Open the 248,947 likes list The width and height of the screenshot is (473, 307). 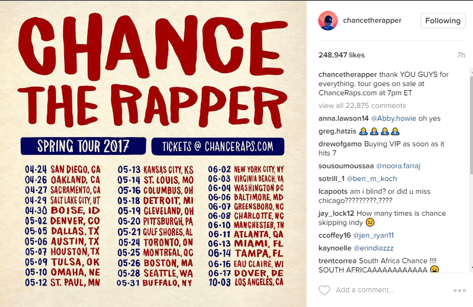point(341,55)
